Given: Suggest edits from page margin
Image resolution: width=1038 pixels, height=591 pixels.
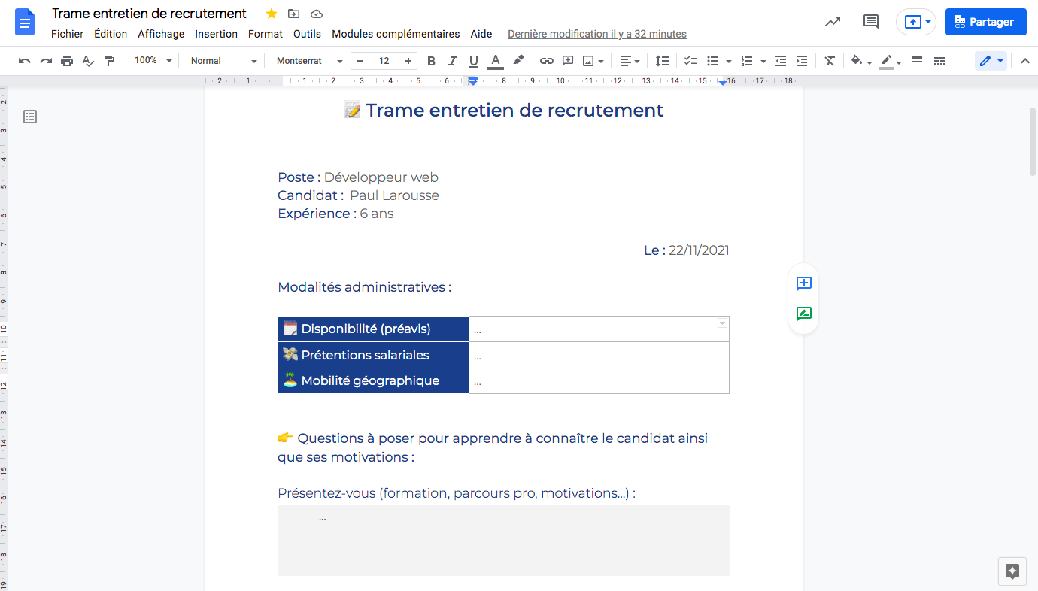Looking at the screenshot, I should coord(803,314).
